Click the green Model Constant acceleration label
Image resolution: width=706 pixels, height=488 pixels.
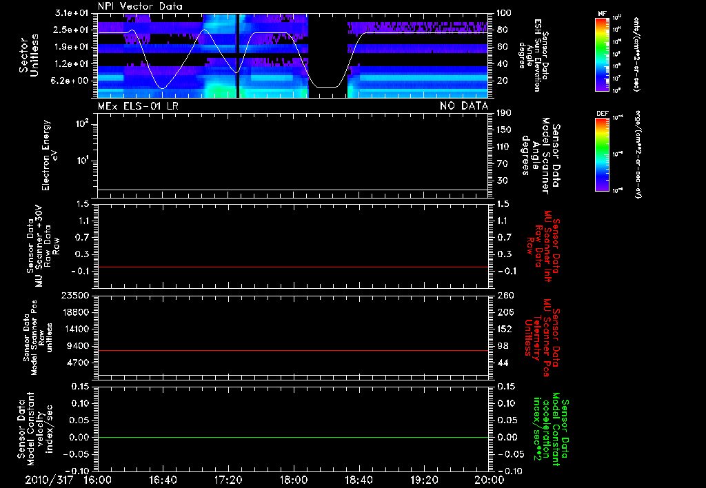pyautogui.click(x=551, y=429)
